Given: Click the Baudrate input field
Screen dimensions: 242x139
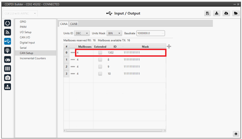Looking at the screenshot, I should coord(151,33).
